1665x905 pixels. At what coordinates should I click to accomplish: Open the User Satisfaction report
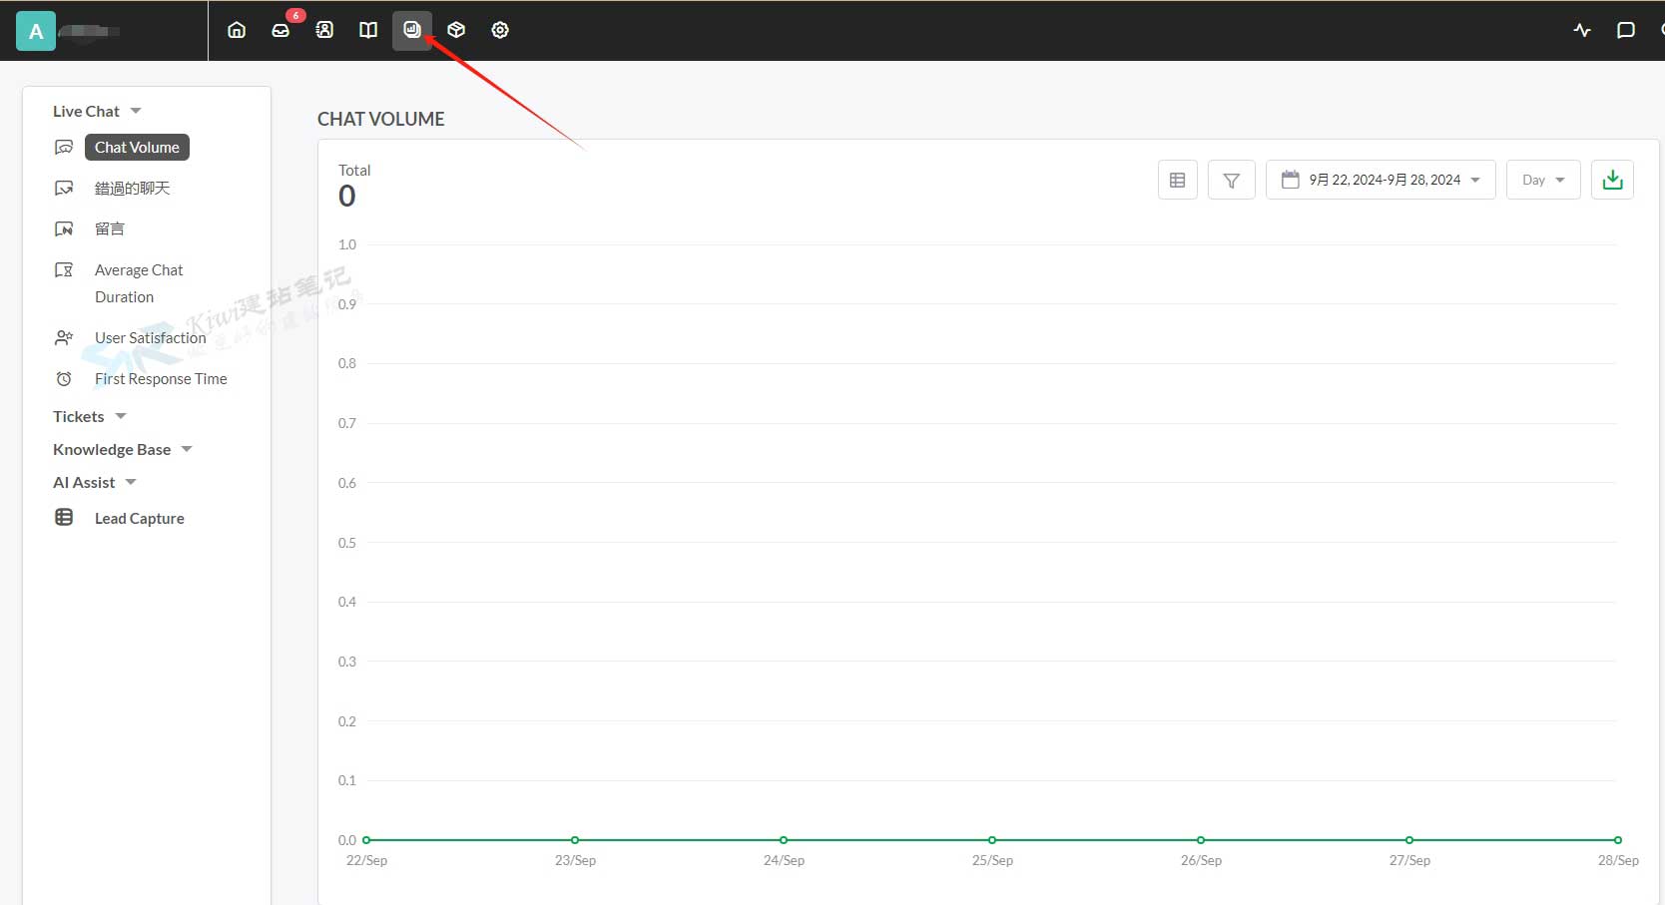(x=150, y=337)
